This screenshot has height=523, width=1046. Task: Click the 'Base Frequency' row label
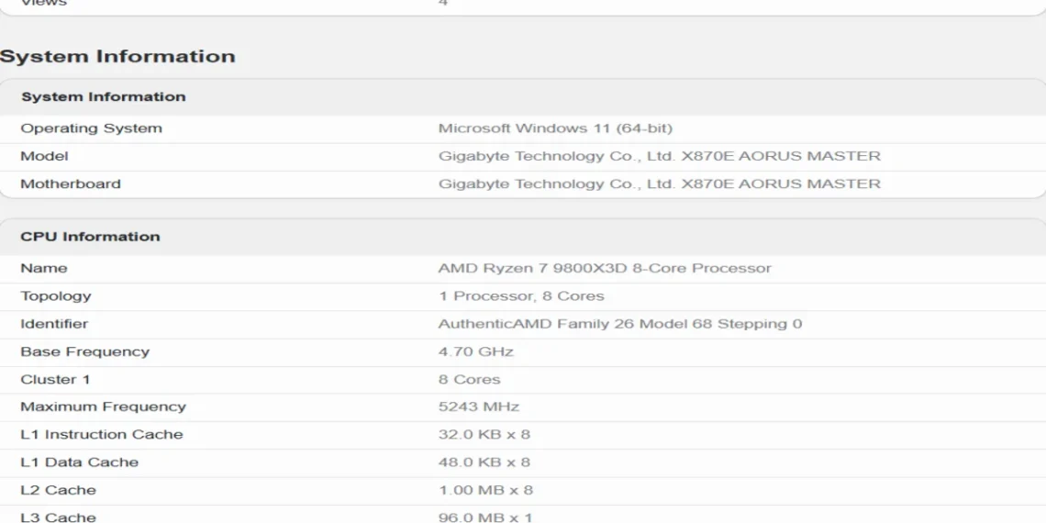pos(84,351)
